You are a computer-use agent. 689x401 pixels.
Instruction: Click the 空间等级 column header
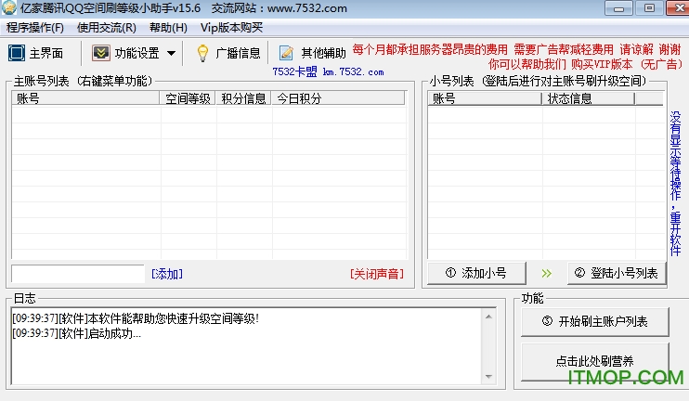tap(188, 98)
